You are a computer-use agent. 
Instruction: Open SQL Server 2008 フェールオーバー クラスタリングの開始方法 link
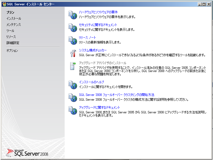pyautogui.click(x=117, y=95)
